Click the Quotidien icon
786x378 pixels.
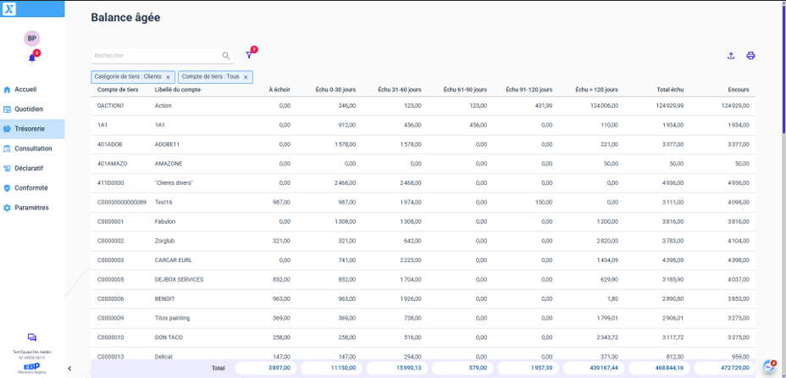[7, 109]
